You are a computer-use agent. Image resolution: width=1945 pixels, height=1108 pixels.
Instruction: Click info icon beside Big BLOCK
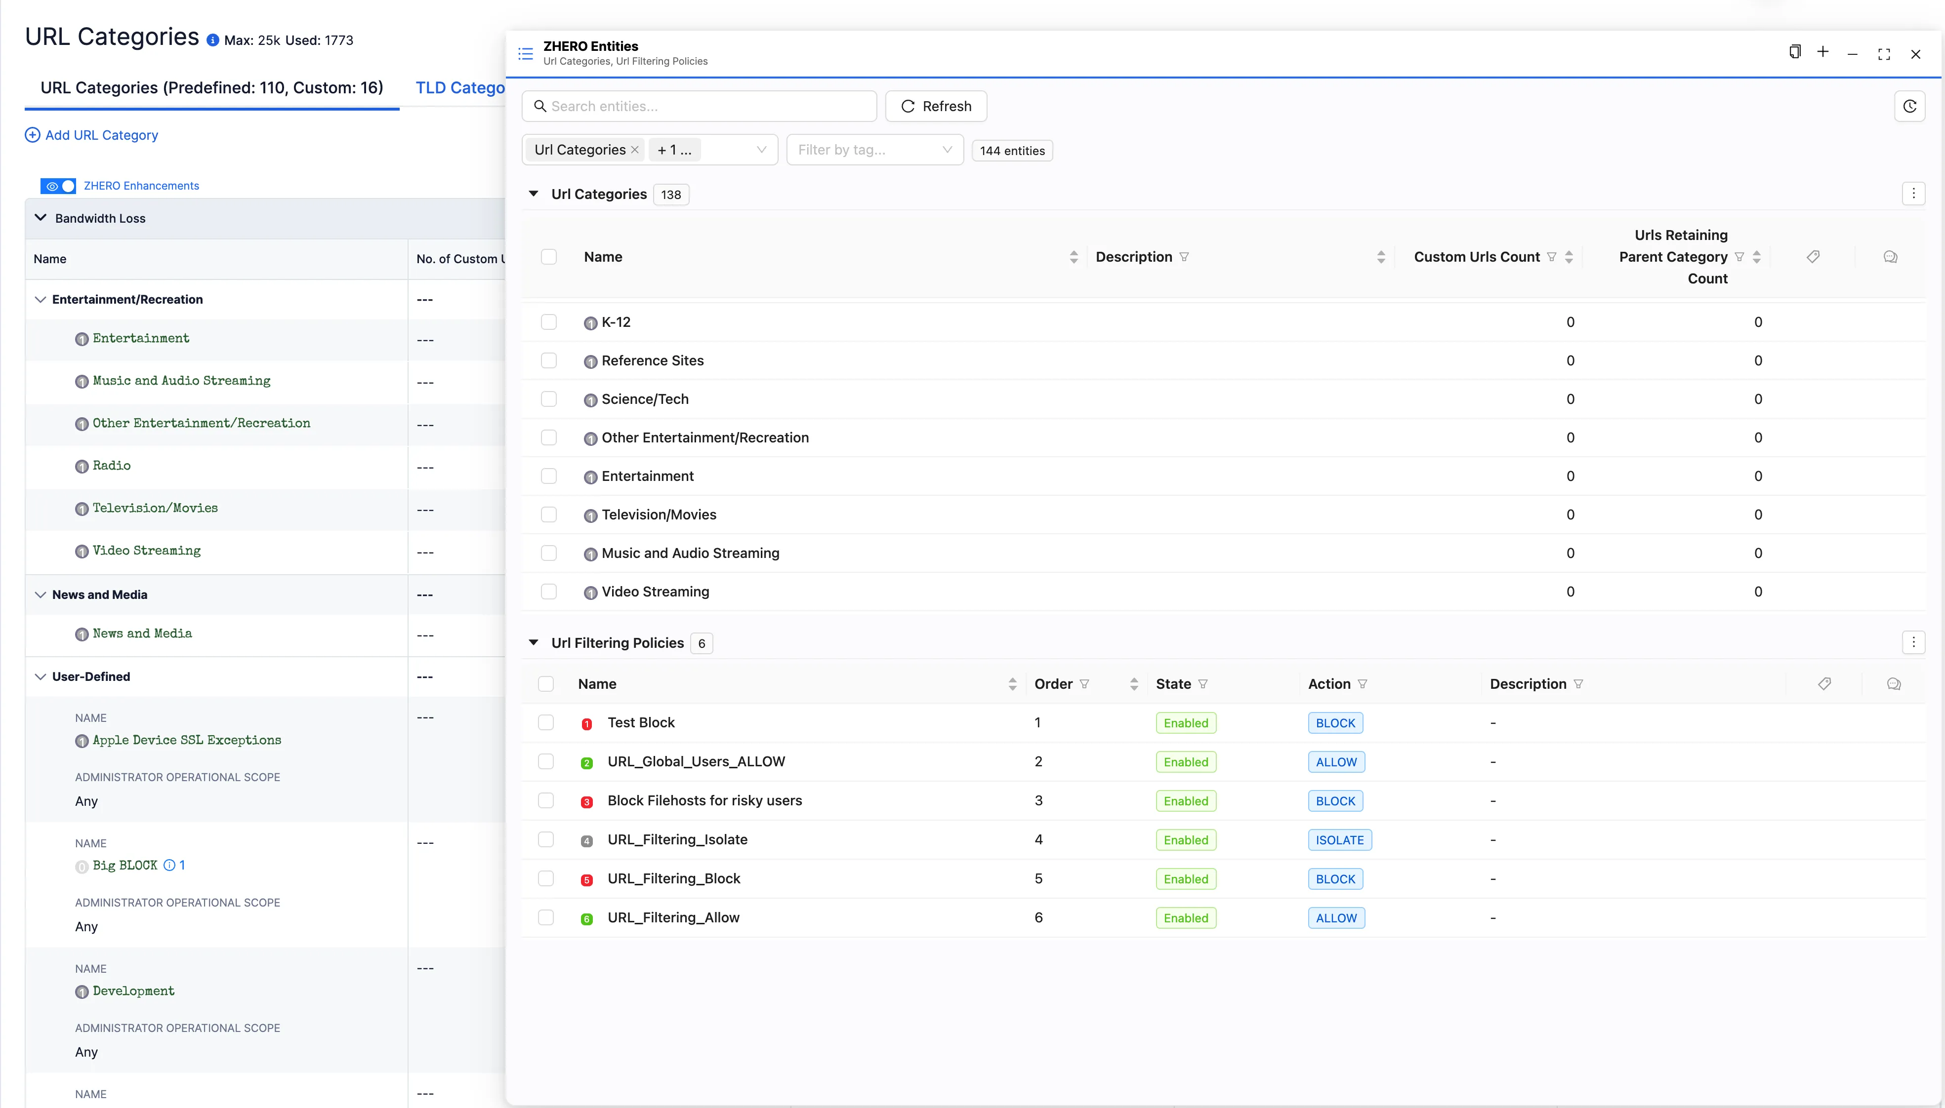pos(169,865)
